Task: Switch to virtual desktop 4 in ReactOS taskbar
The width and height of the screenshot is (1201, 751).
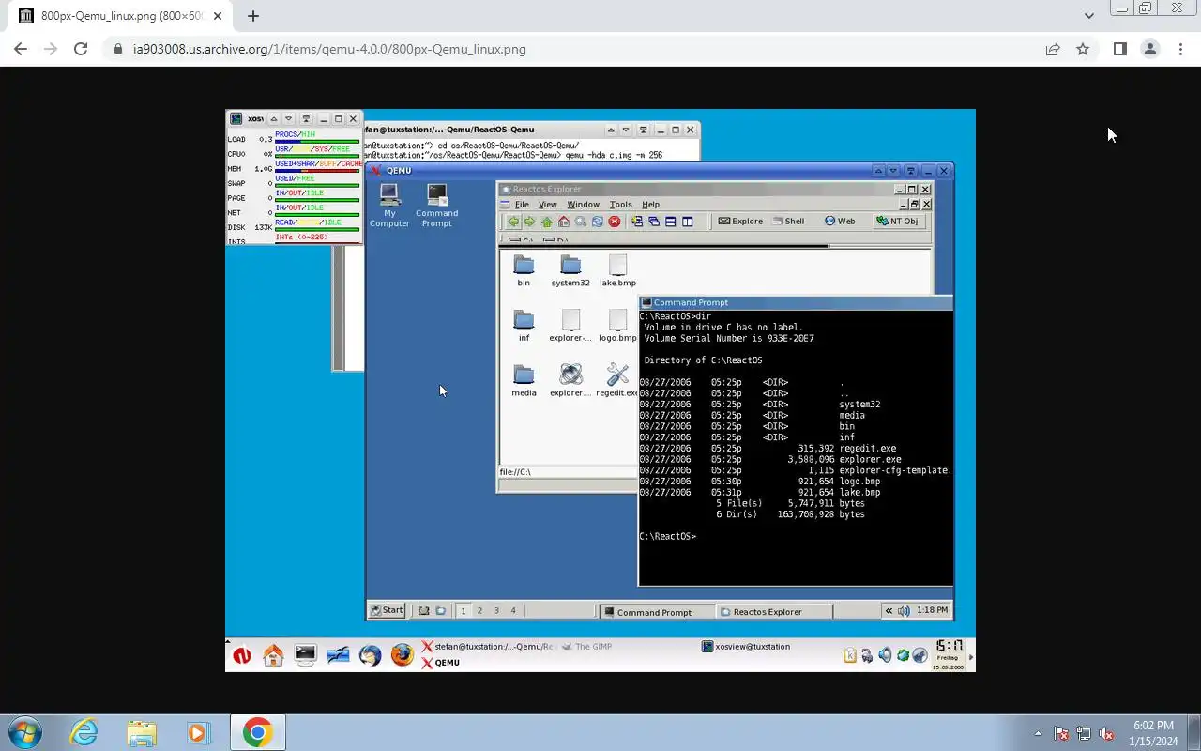Action: click(513, 611)
